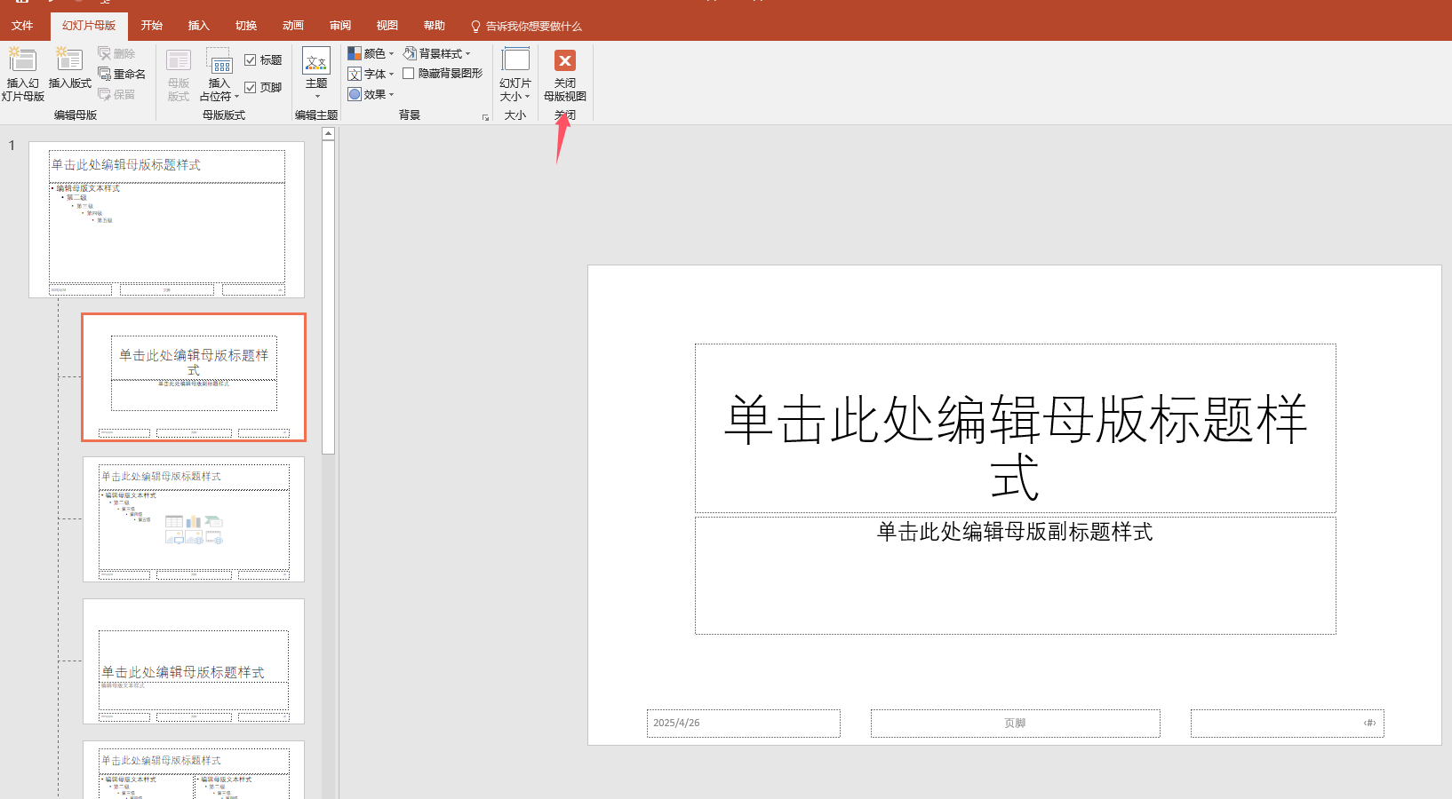Rename the selected layout
This screenshot has width=1452, height=799.
pos(124,74)
